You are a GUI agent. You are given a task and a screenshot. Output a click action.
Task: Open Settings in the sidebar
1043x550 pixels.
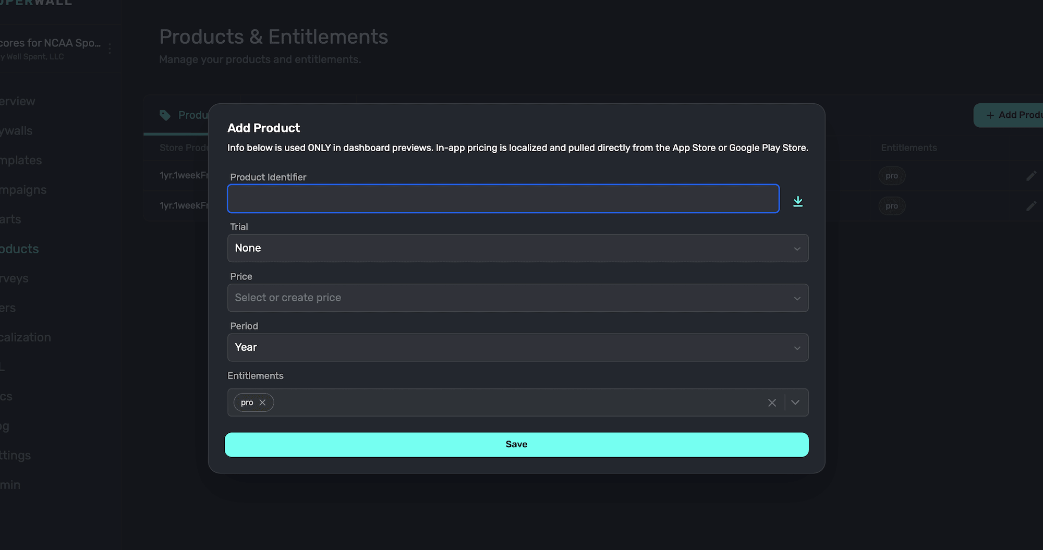16,455
